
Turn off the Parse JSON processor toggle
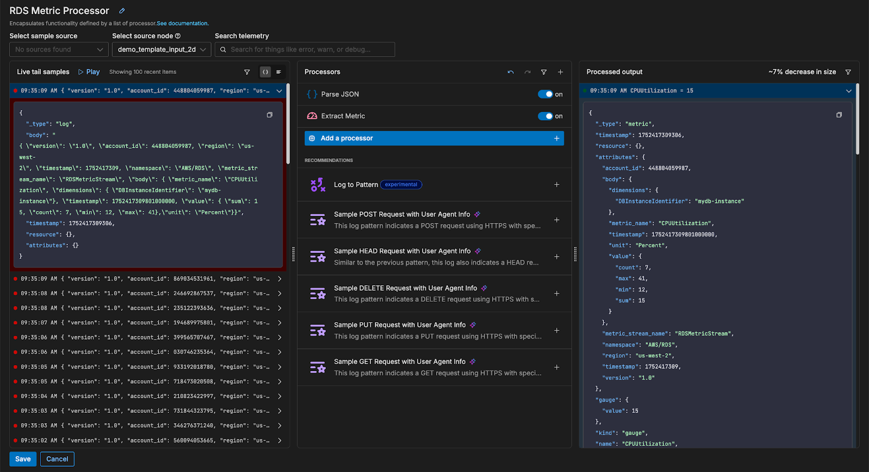[545, 94]
